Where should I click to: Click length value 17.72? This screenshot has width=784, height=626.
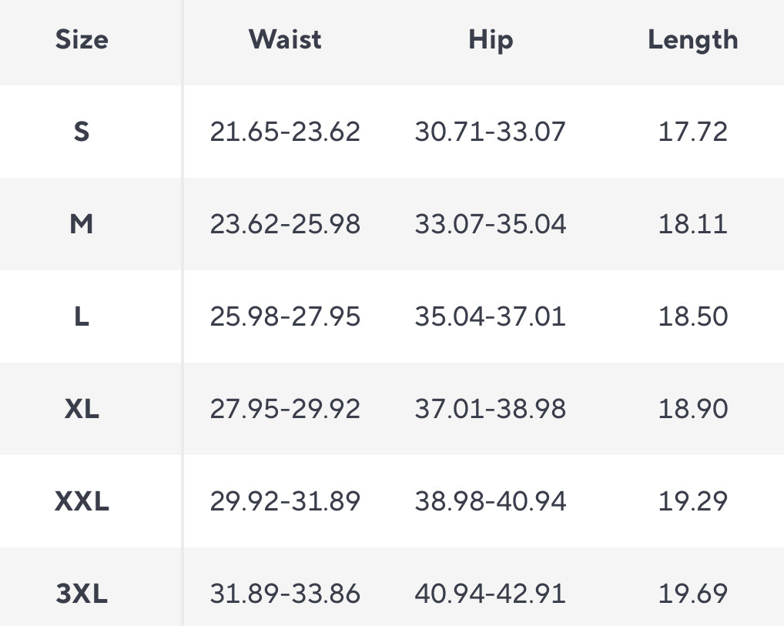(692, 132)
